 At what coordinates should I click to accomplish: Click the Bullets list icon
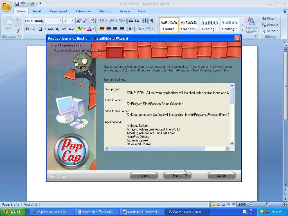point(102,21)
